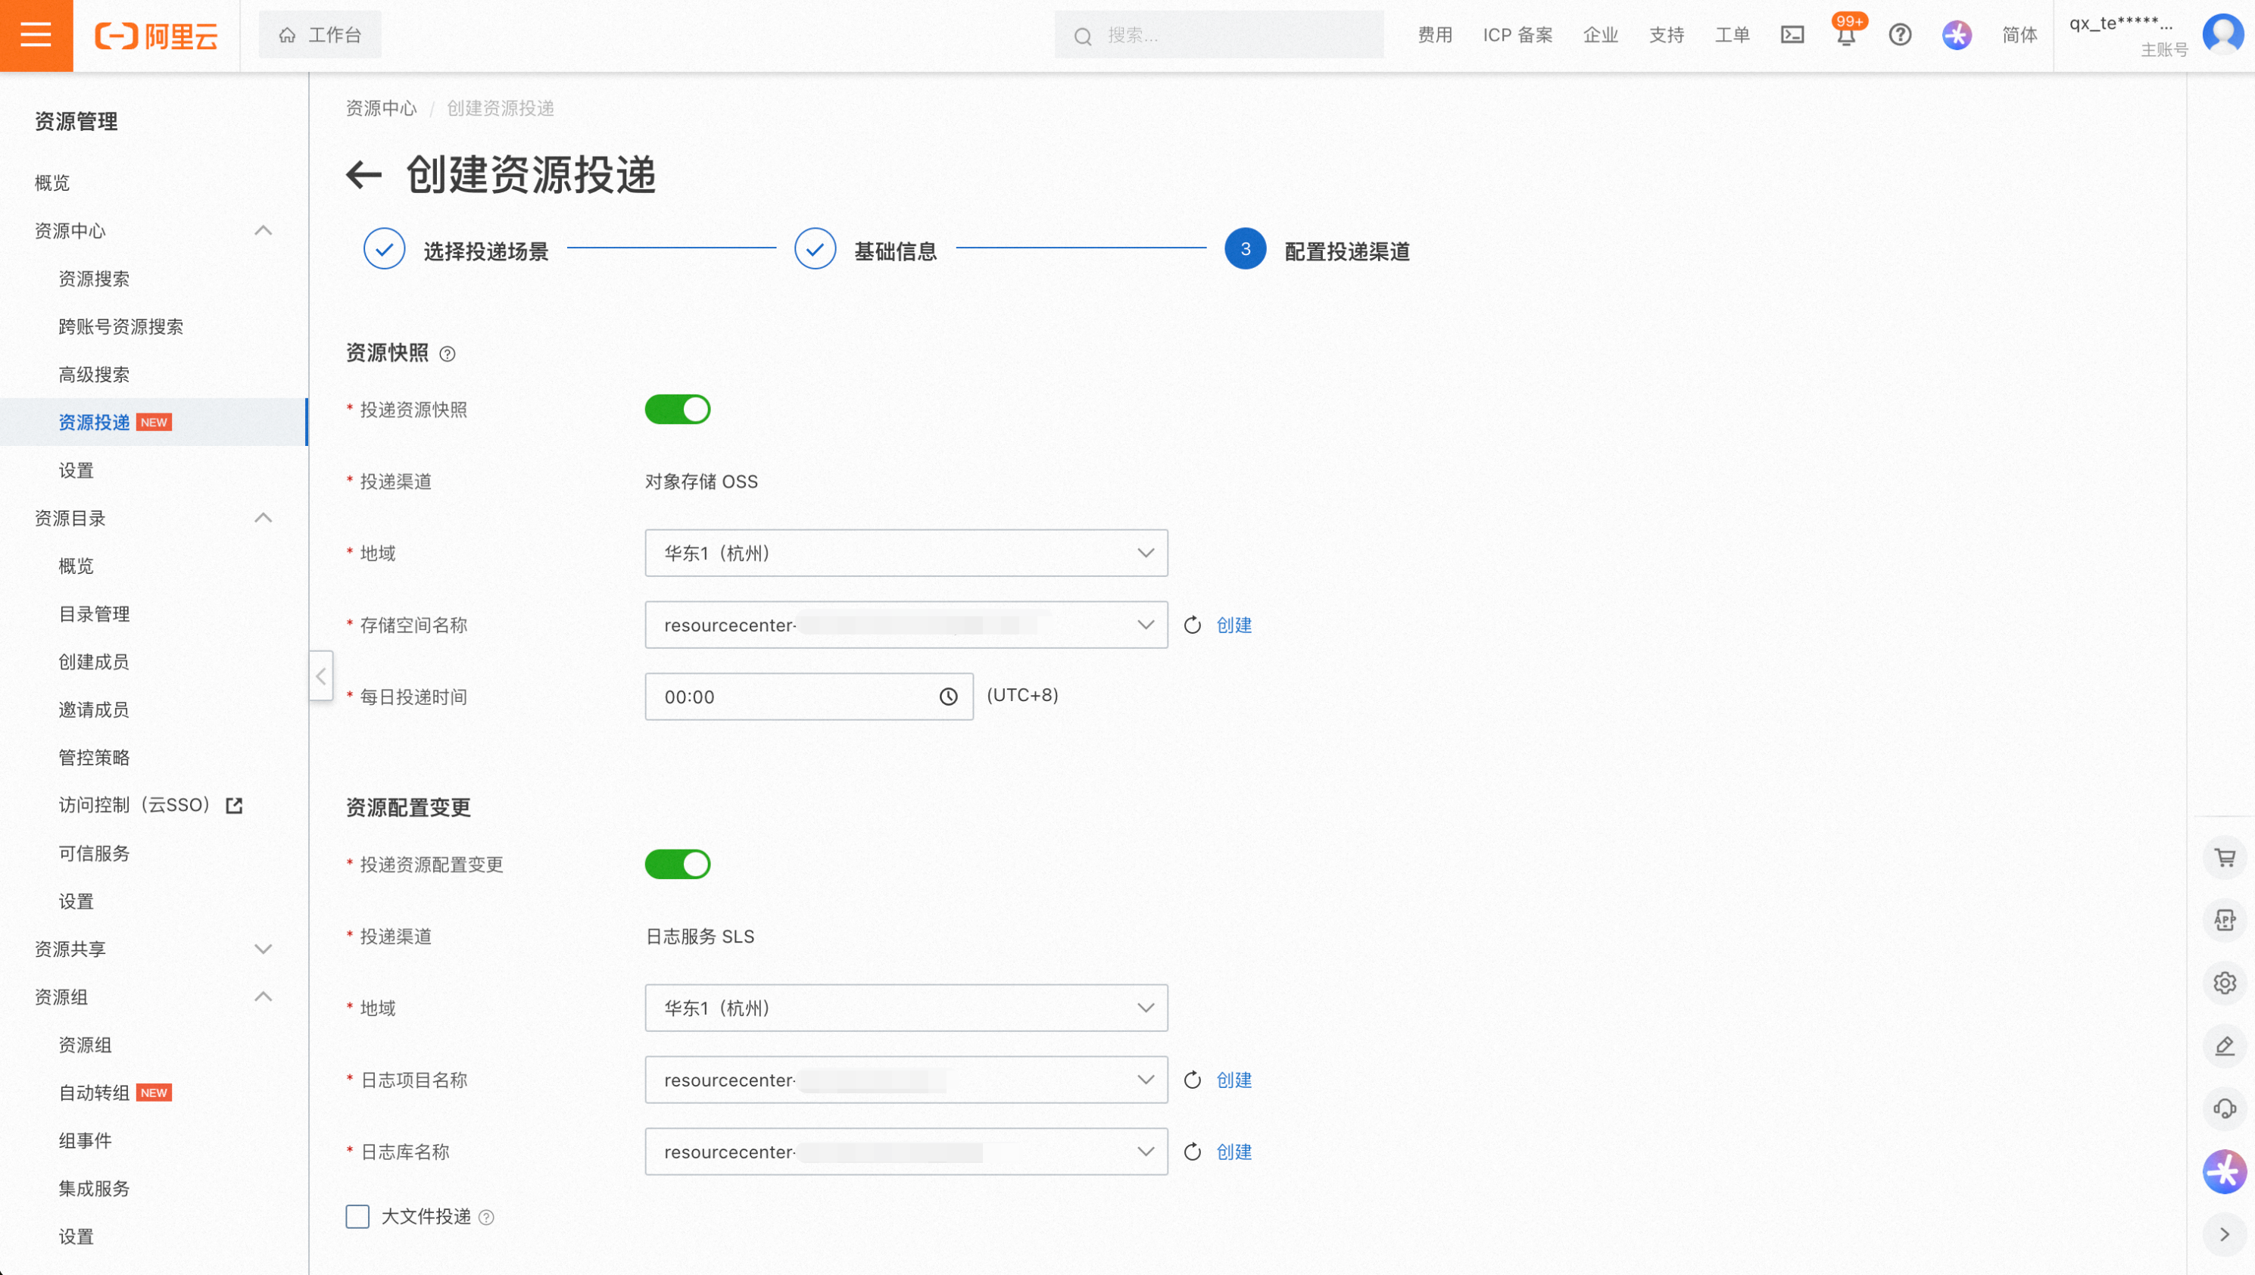The width and height of the screenshot is (2255, 1275).
Task: Click the back arrow beside 创建资源投递
Action: (x=364, y=174)
